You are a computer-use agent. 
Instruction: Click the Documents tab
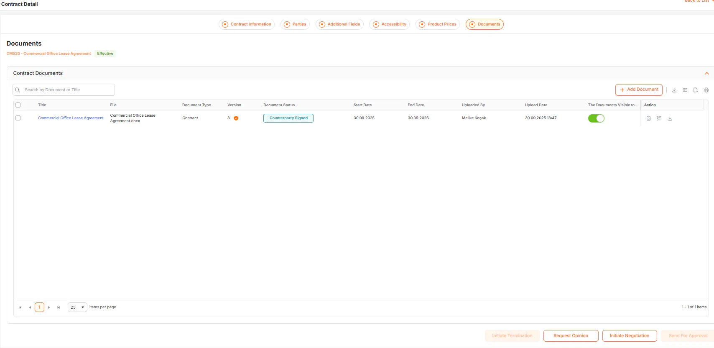pos(484,24)
